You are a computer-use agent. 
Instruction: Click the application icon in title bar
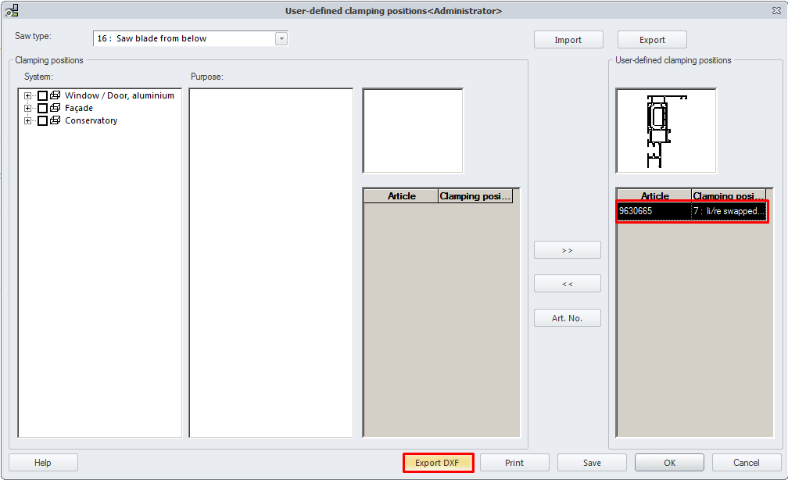[x=12, y=10]
